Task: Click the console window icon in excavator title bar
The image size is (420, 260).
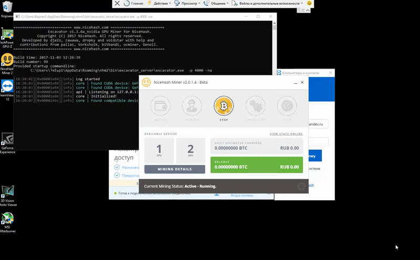Action: tap(17, 17)
